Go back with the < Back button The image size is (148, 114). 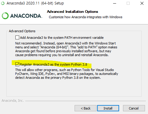[x=85, y=108]
